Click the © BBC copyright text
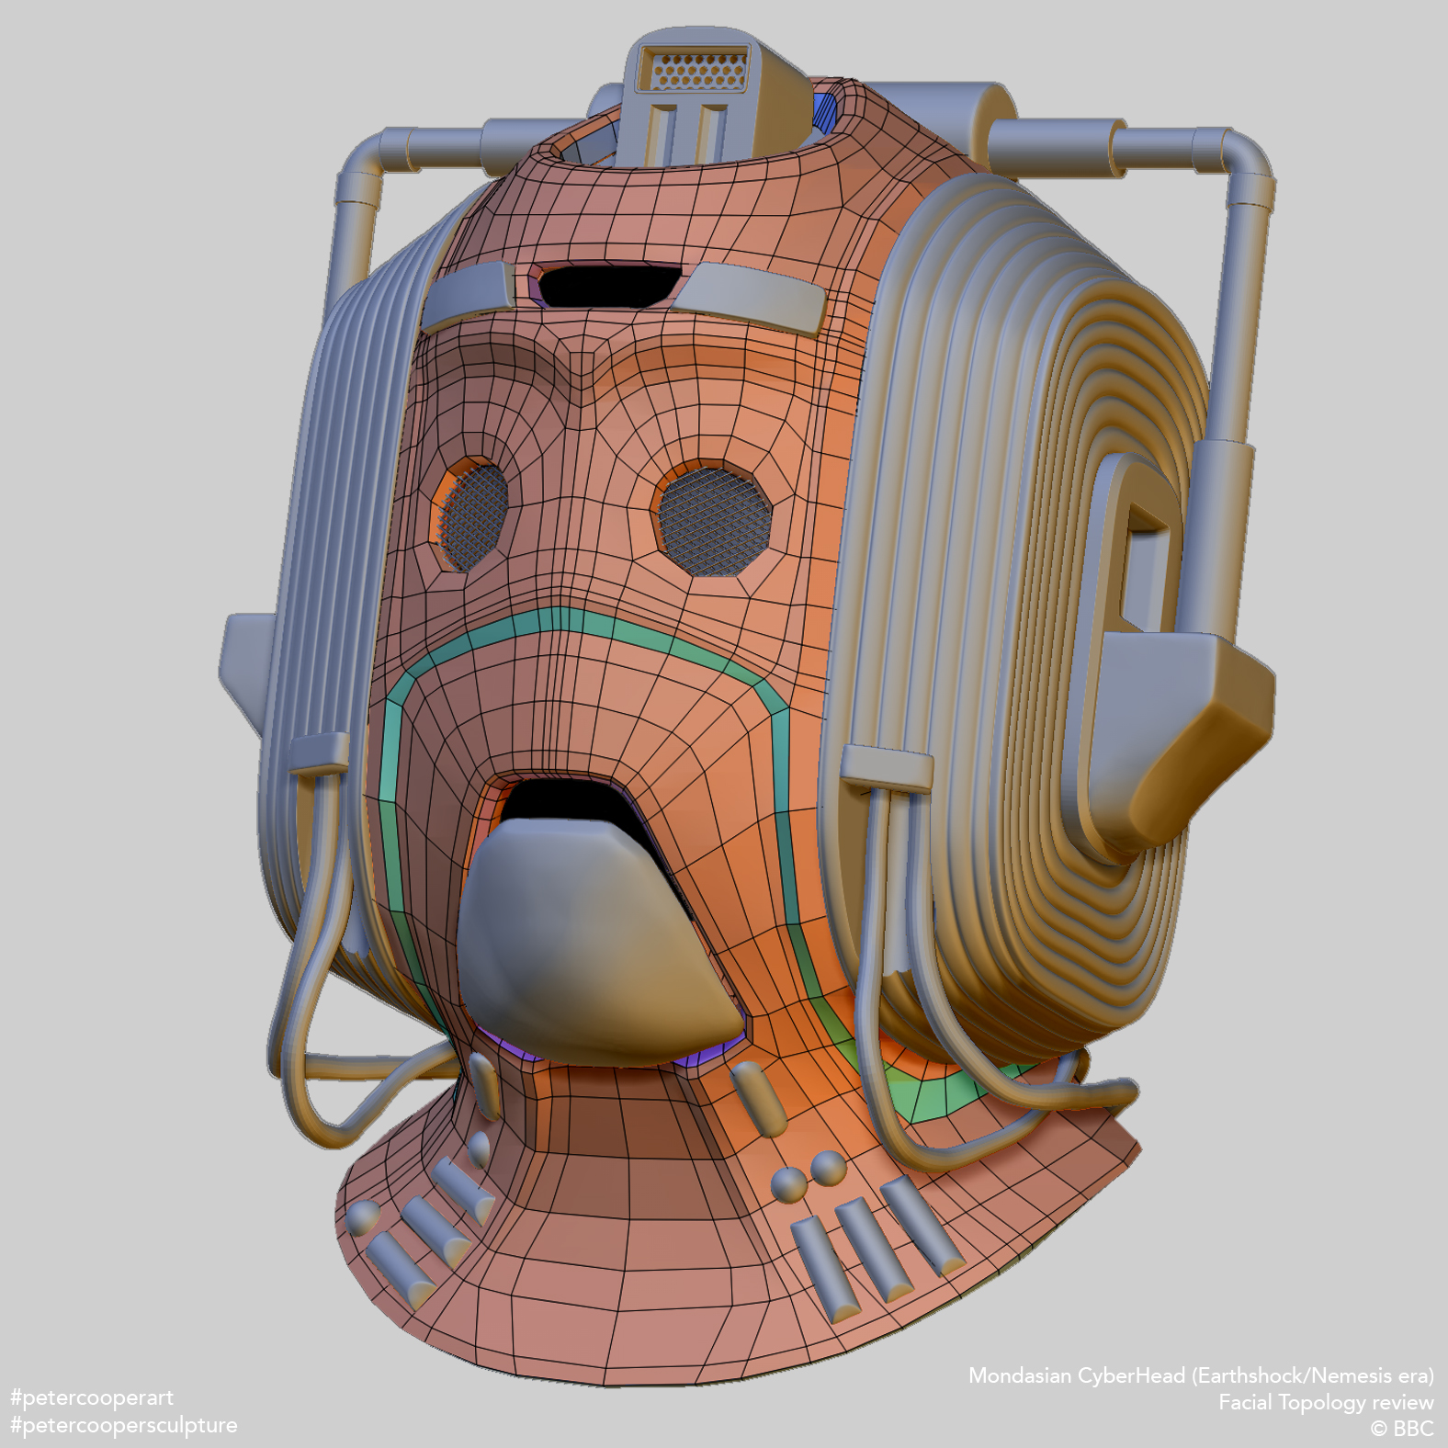 (1401, 1428)
